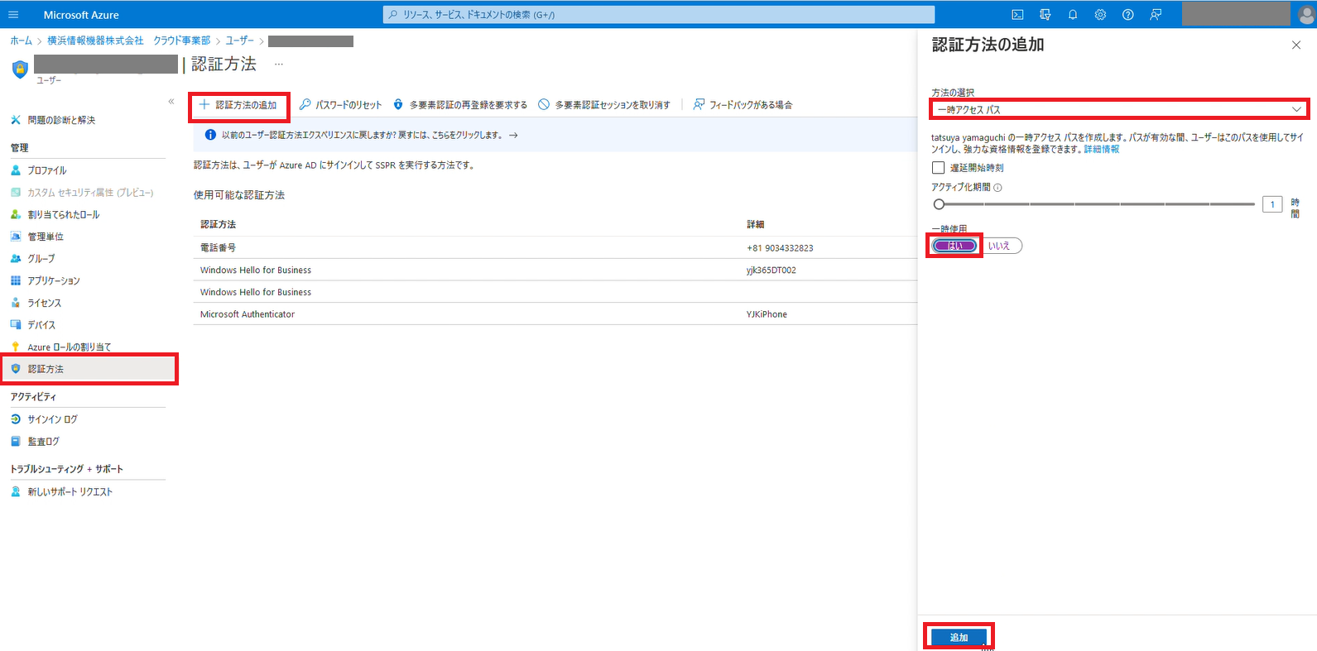Move the アクティブ化期間 slider handle

click(x=939, y=204)
